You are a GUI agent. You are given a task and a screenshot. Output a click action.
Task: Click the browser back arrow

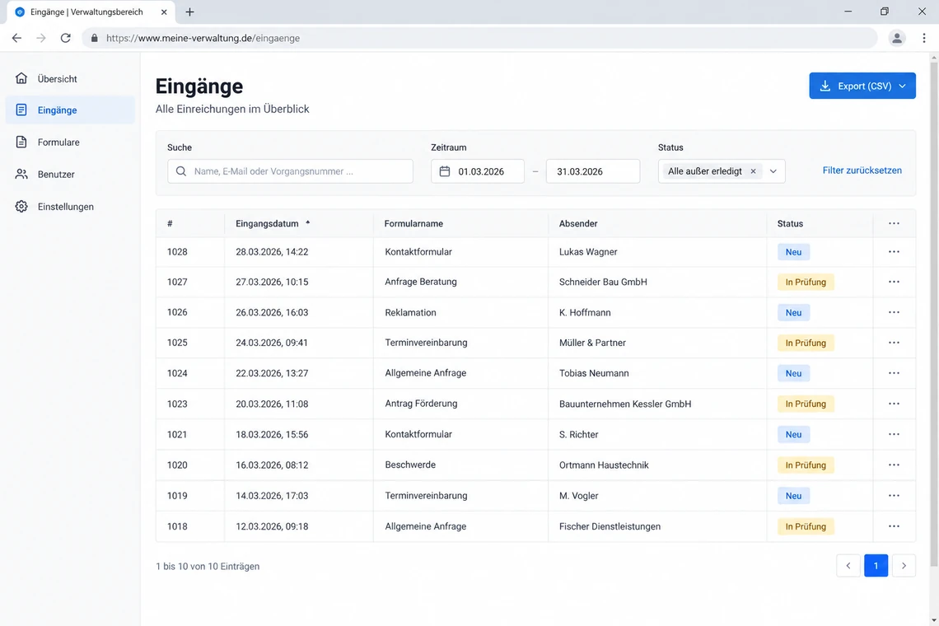[x=16, y=38]
